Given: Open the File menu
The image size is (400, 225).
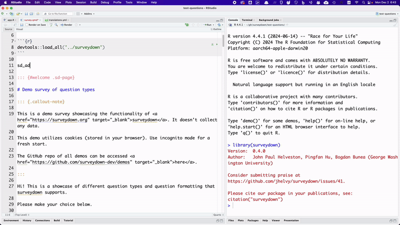Looking at the screenshot, I should click(x=28, y=2).
